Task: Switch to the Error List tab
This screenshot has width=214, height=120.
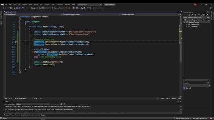Action: (37, 115)
